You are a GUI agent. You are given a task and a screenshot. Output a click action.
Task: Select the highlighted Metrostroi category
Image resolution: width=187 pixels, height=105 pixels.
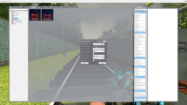click(x=16, y=19)
